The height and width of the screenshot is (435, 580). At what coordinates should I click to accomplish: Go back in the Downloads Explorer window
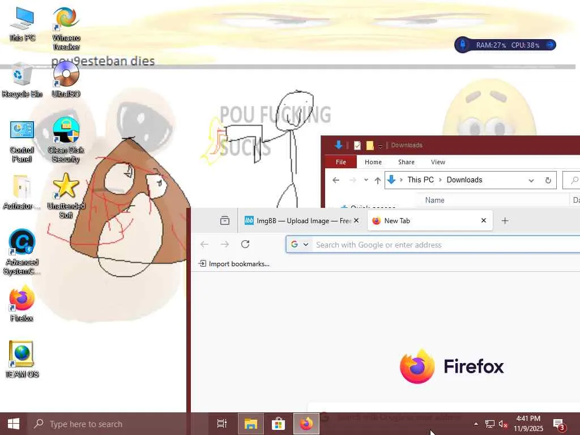coord(336,180)
